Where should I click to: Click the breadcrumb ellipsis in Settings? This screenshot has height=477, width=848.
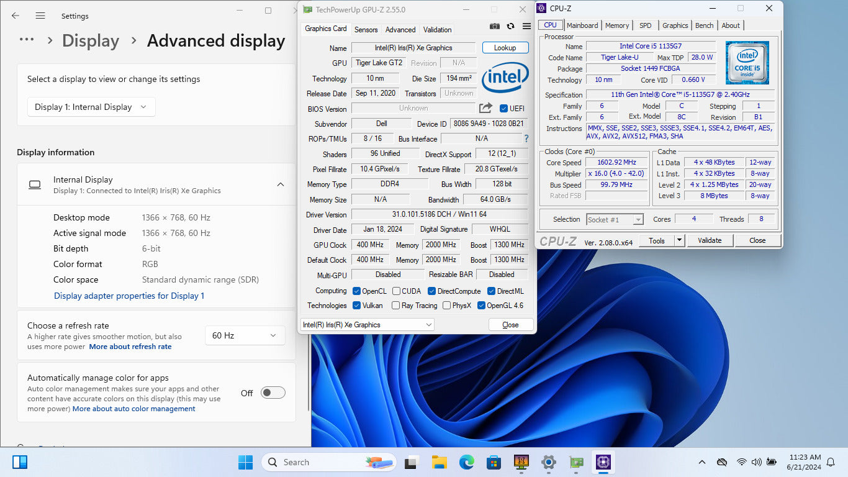[x=27, y=40]
